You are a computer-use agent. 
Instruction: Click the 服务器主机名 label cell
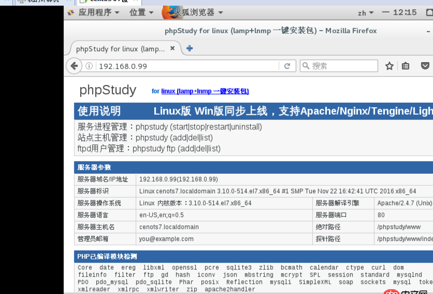tap(105, 227)
